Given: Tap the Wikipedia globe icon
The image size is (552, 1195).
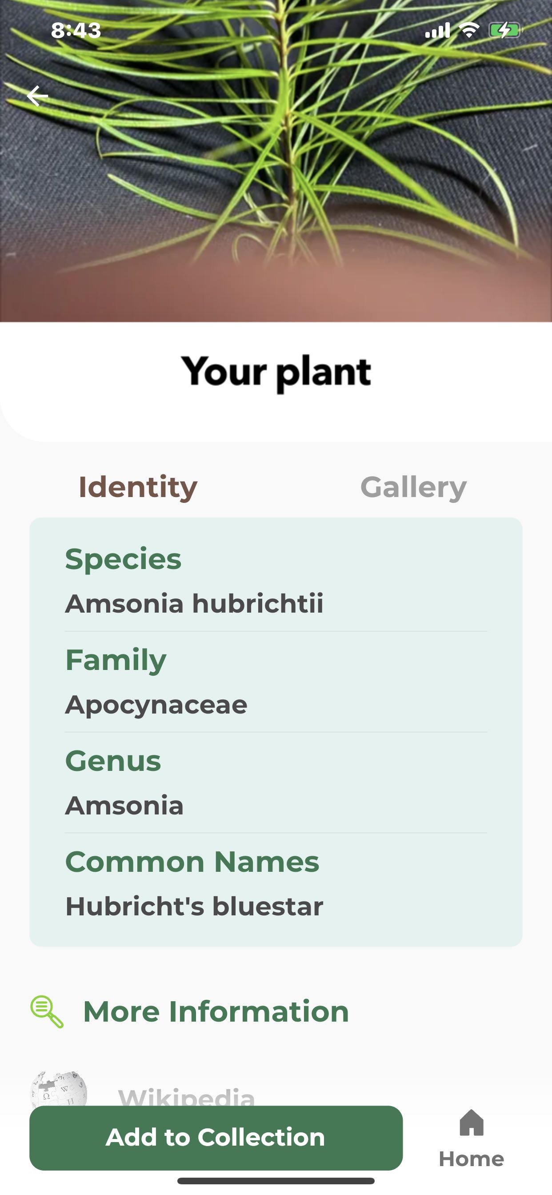Looking at the screenshot, I should [x=59, y=1090].
